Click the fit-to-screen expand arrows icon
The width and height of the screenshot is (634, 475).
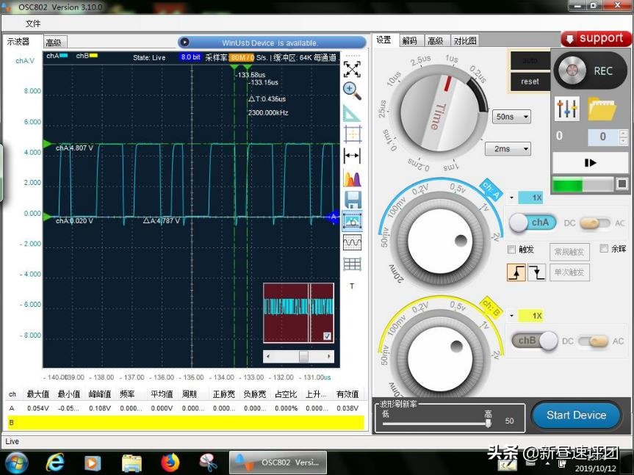click(352, 69)
